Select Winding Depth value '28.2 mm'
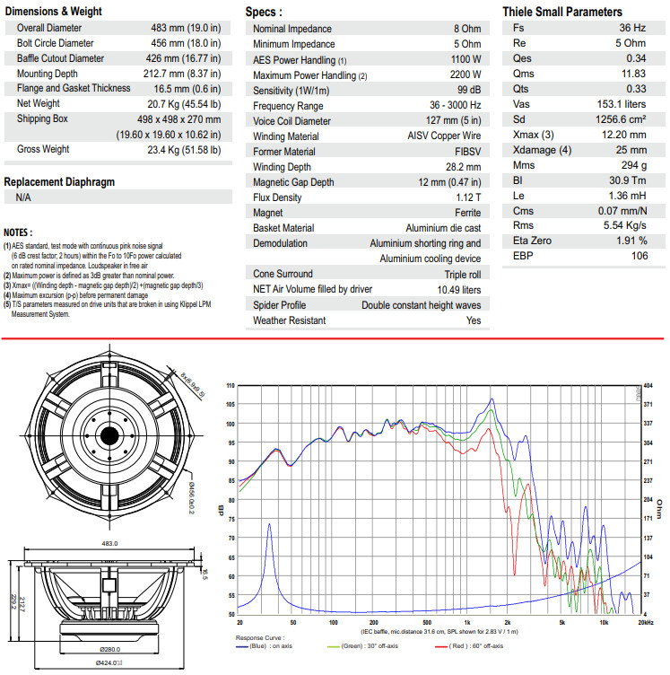670x675 pixels. pyautogui.click(x=463, y=167)
